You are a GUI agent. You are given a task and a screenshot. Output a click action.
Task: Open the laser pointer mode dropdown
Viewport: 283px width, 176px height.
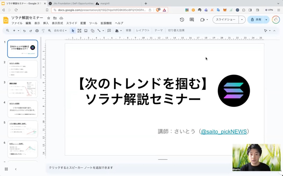(270, 31)
